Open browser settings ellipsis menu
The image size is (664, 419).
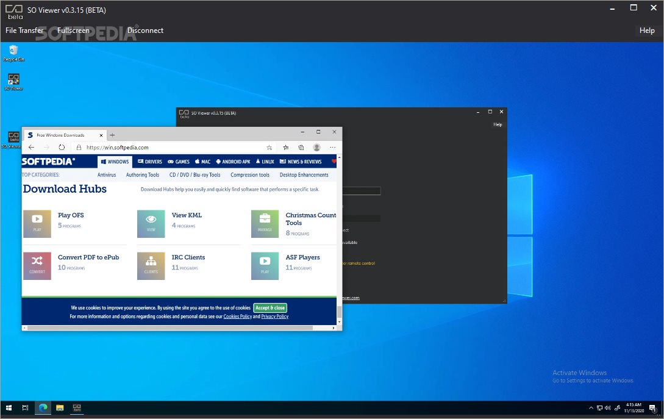pyautogui.click(x=333, y=148)
